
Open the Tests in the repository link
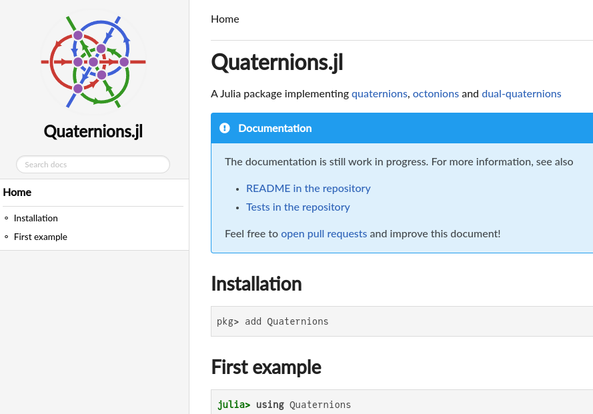coord(298,207)
